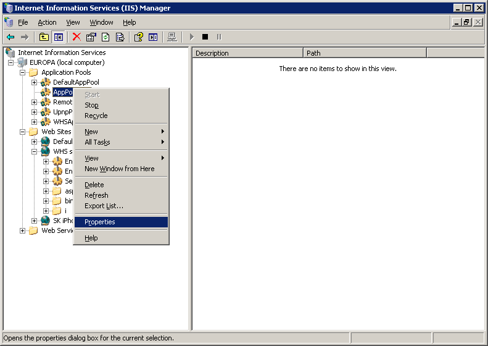
Task: Open the Action menu
Action: (x=47, y=22)
